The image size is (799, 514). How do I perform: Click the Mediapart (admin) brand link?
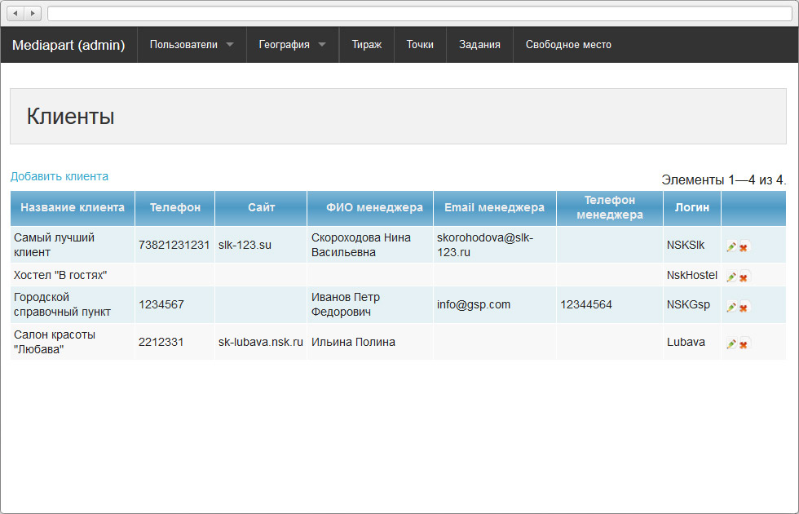(68, 45)
